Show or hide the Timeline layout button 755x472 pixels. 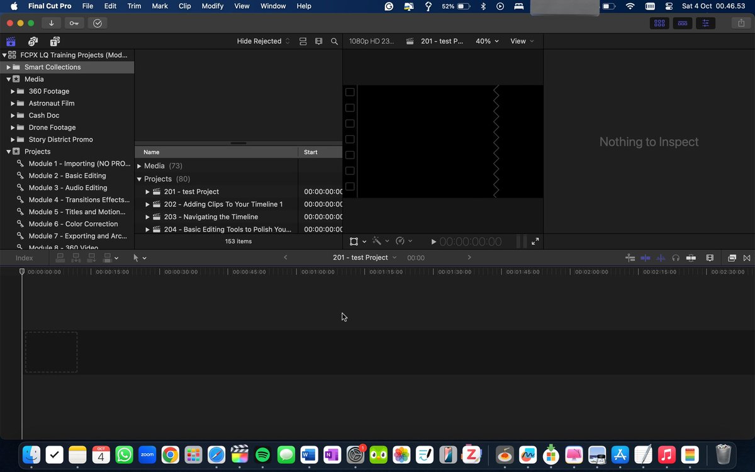pos(683,23)
